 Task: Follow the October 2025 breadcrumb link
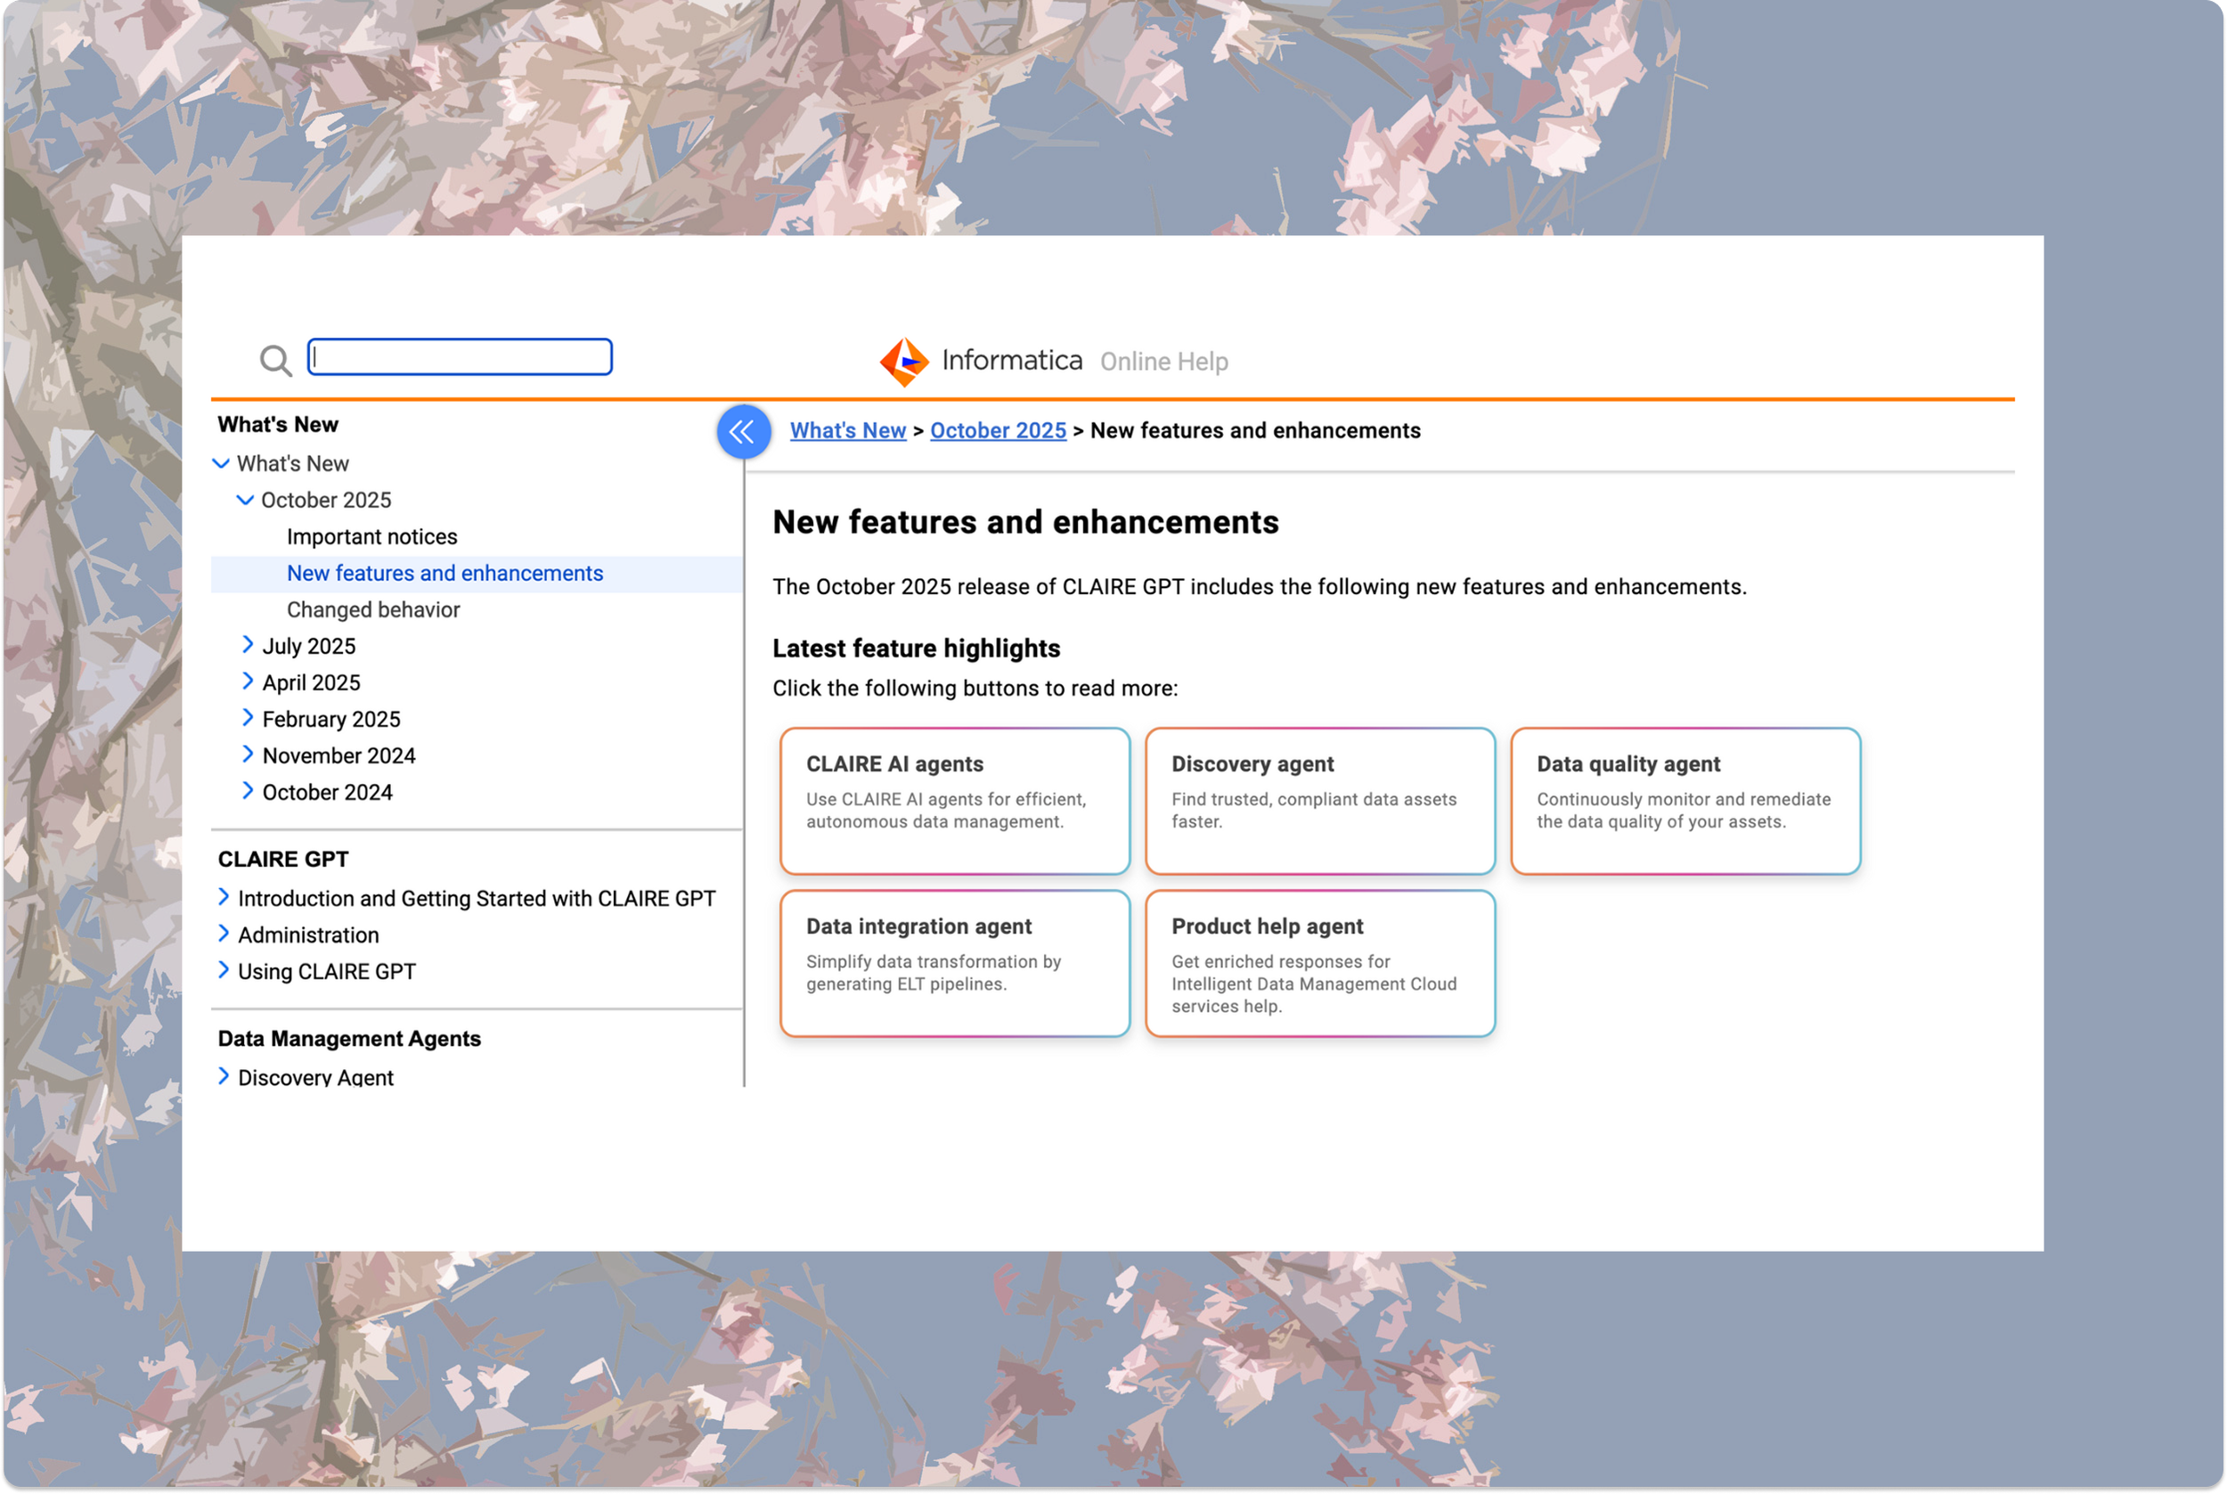click(x=999, y=430)
